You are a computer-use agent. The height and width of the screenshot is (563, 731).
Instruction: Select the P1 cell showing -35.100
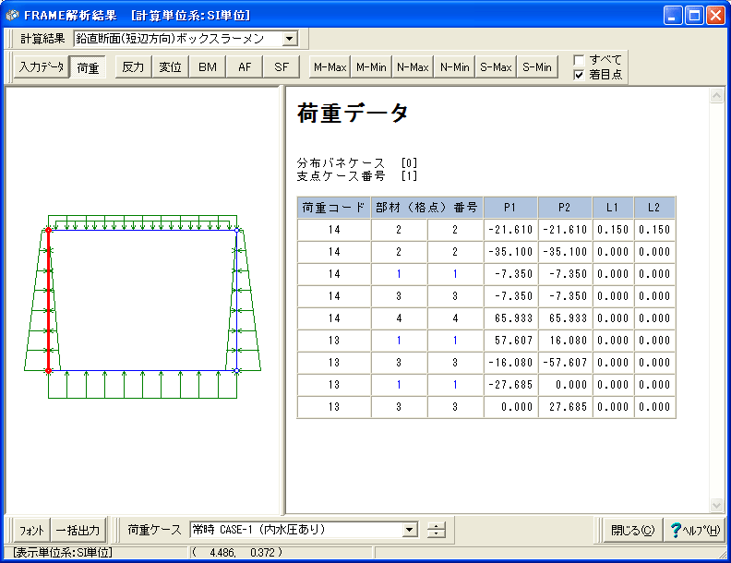[x=510, y=252]
